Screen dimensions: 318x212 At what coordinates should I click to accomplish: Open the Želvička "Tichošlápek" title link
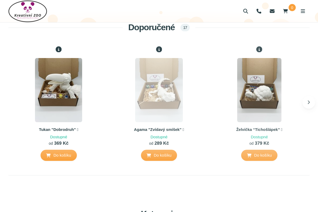258,130
